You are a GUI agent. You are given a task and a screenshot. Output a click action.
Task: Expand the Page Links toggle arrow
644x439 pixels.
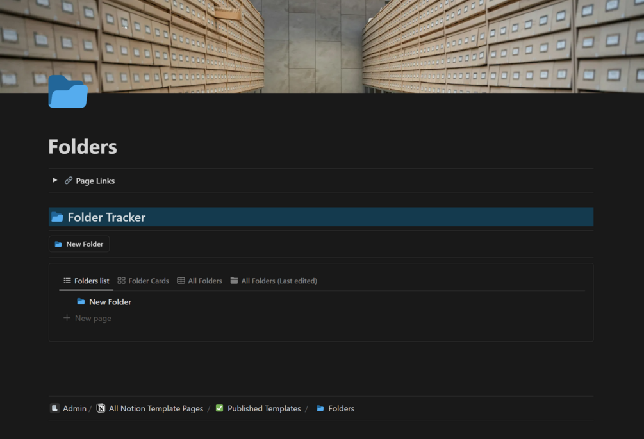[54, 180]
